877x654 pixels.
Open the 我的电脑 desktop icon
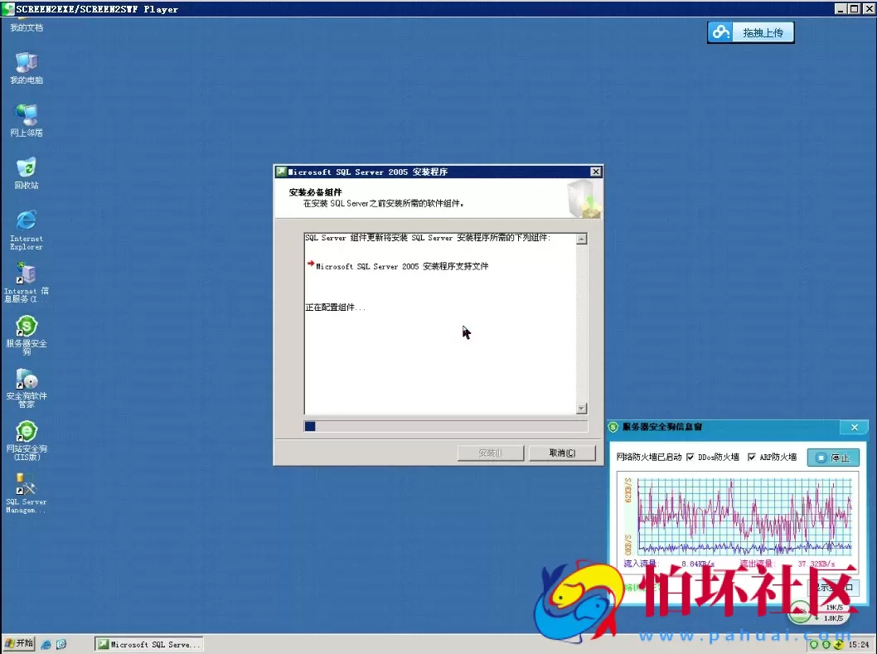click(x=27, y=64)
